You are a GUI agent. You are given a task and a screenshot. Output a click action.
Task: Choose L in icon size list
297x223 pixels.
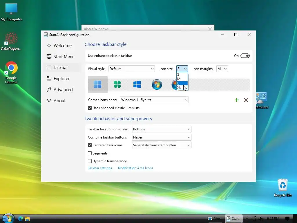182,83
